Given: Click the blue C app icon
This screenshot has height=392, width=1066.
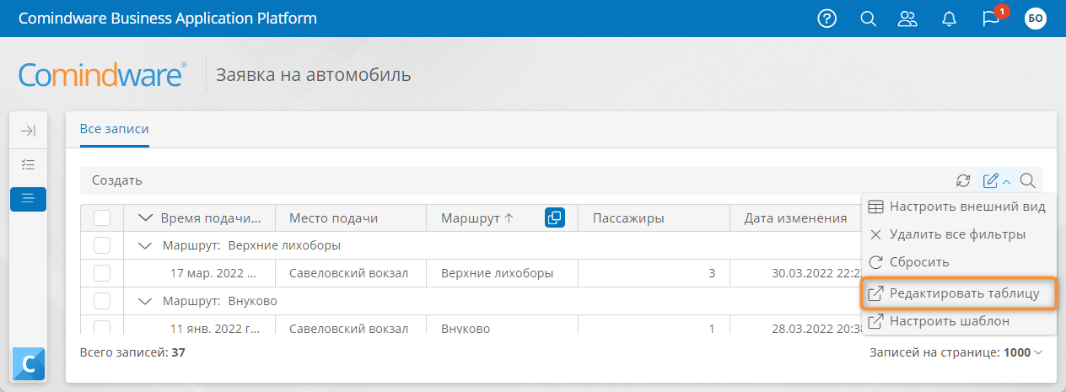Looking at the screenshot, I should point(29,364).
